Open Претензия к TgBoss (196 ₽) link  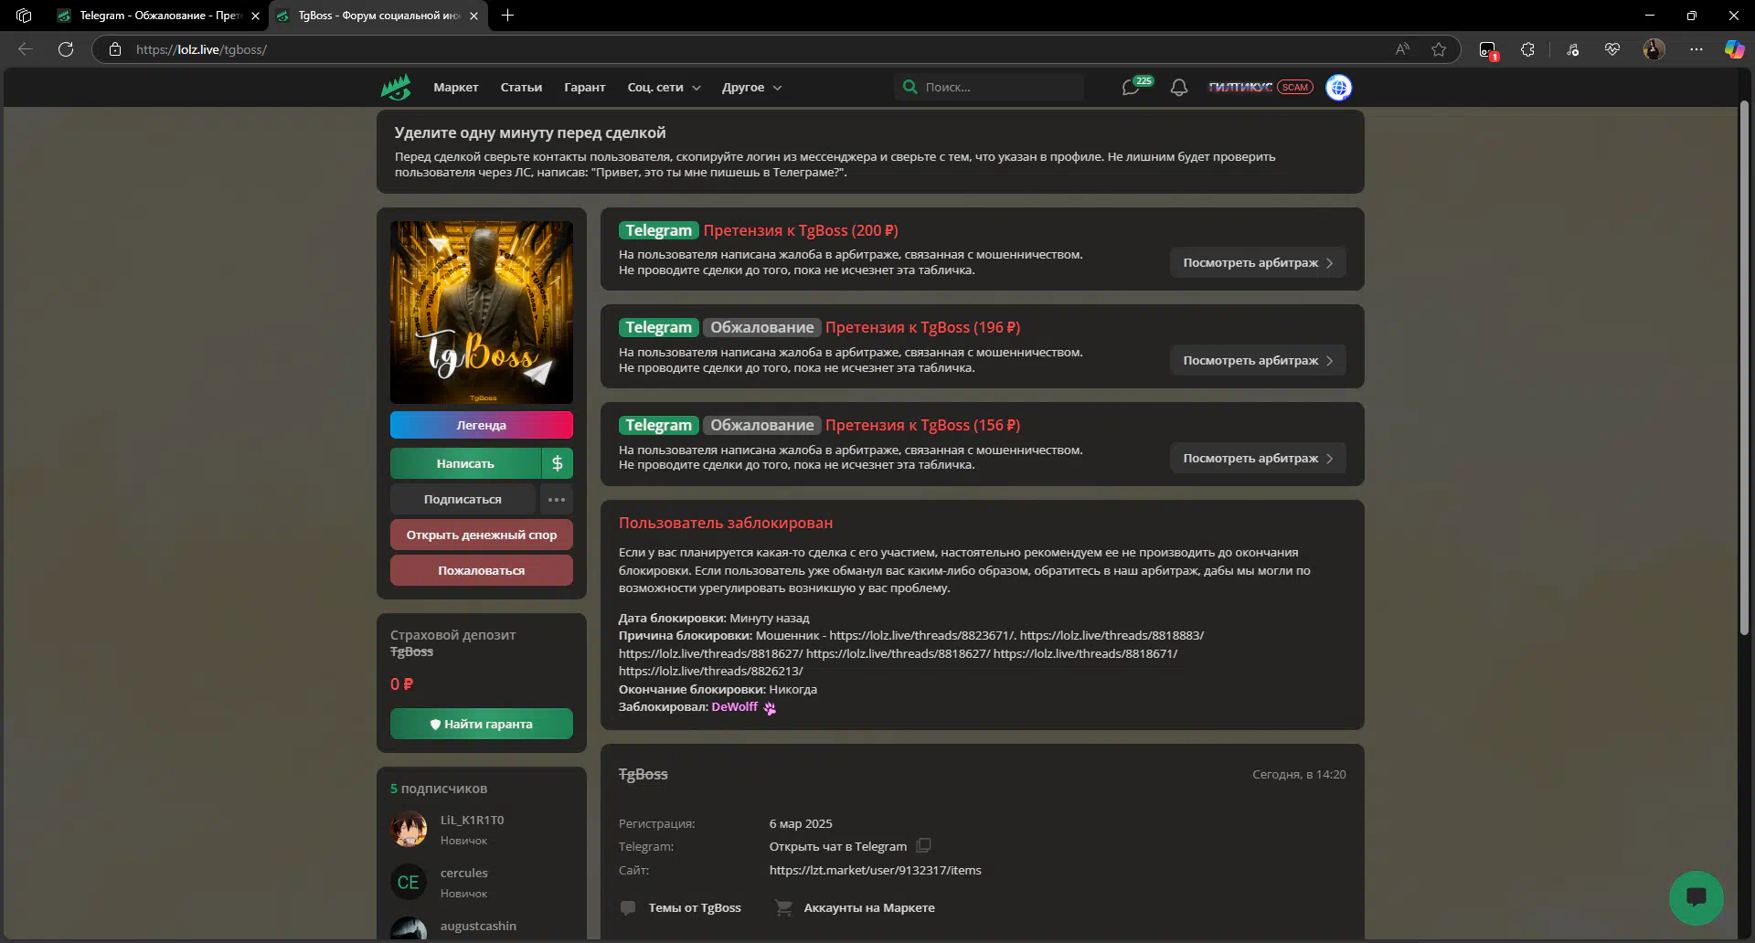point(922,327)
